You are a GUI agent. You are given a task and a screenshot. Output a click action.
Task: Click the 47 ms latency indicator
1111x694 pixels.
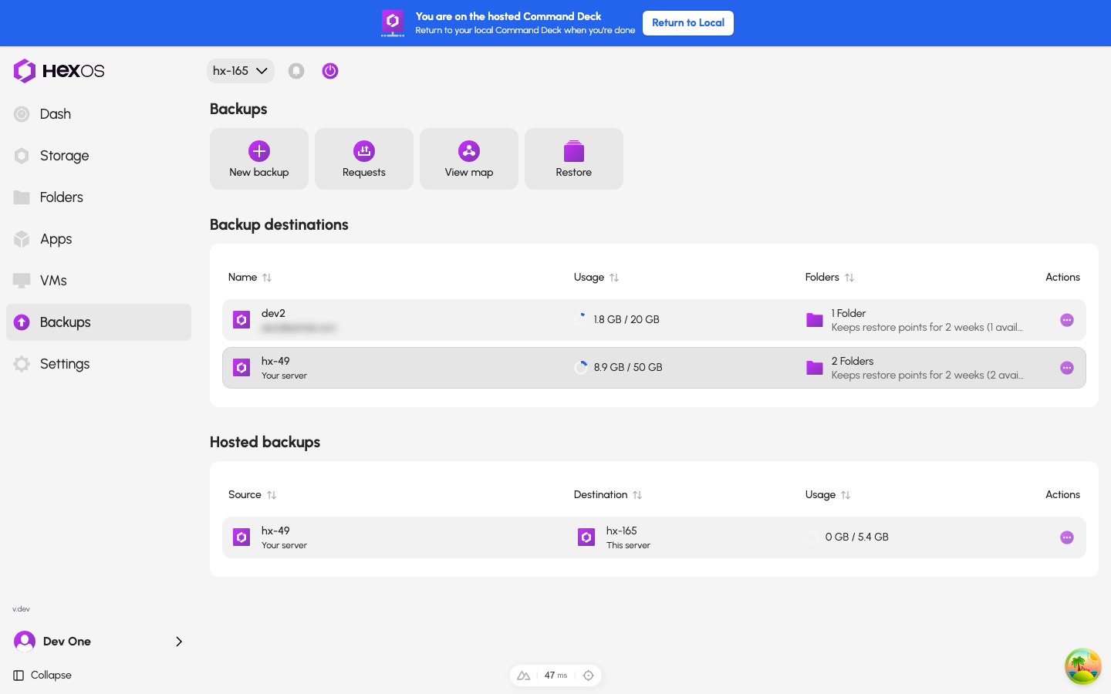tap(555, 675)
